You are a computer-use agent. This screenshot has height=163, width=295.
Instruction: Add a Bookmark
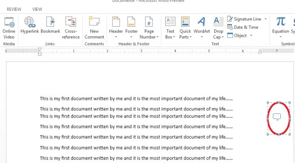pos(50,25)
